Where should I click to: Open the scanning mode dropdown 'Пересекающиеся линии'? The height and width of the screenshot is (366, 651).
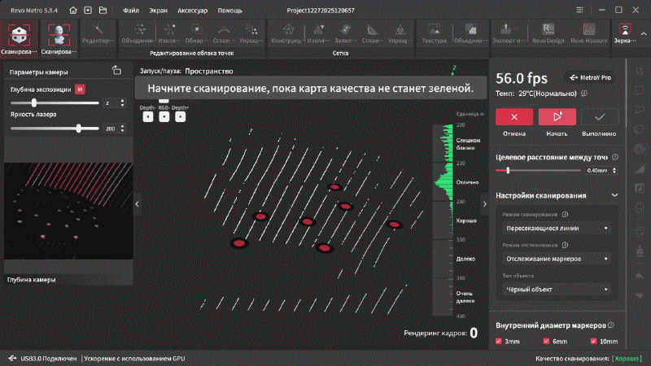tap(557, 229)
